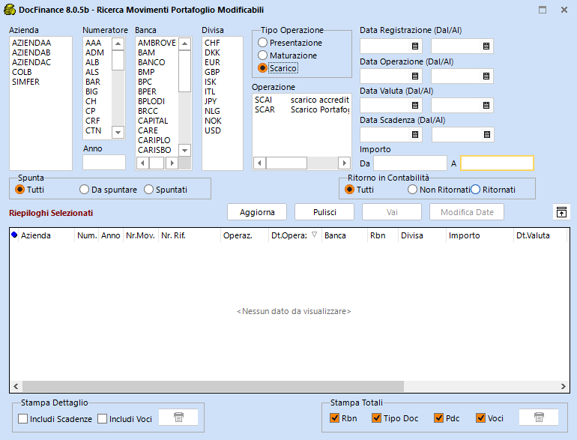Uncheck Voci in Stampa Totali
This screenshot has height=440, width=577.
480,418
